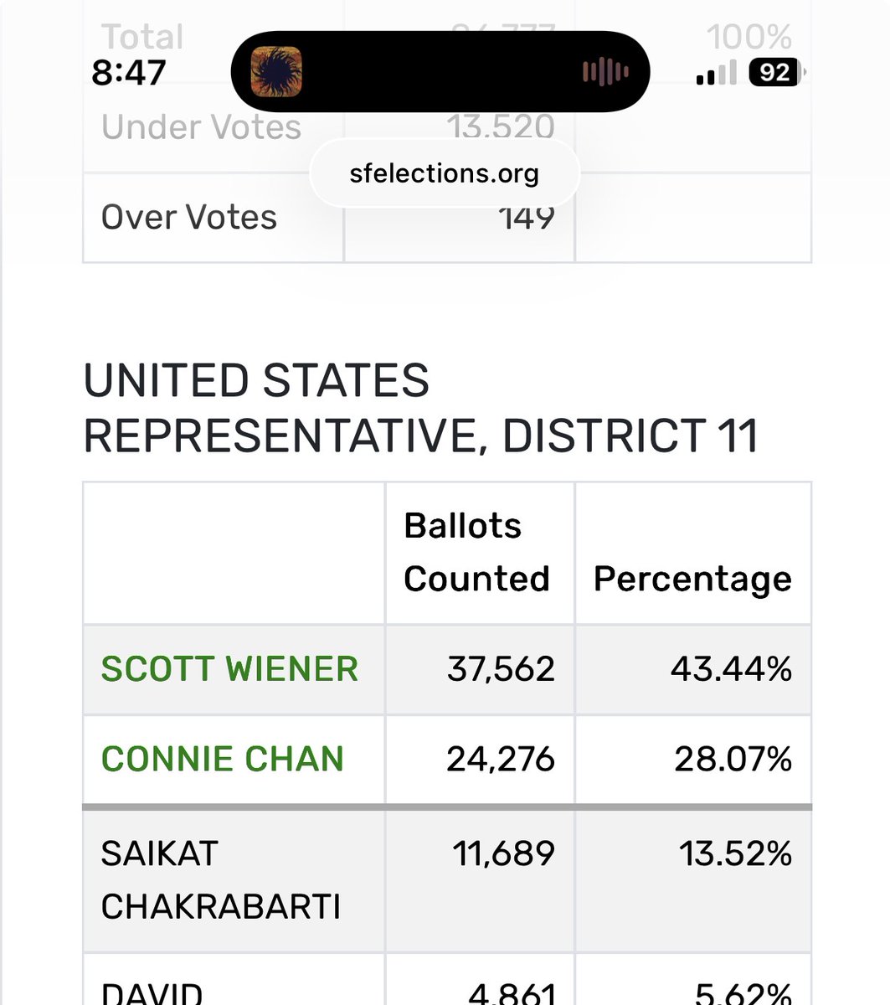
Task: Tap the United States Representative District 11 heading
Action: (421, 408)
